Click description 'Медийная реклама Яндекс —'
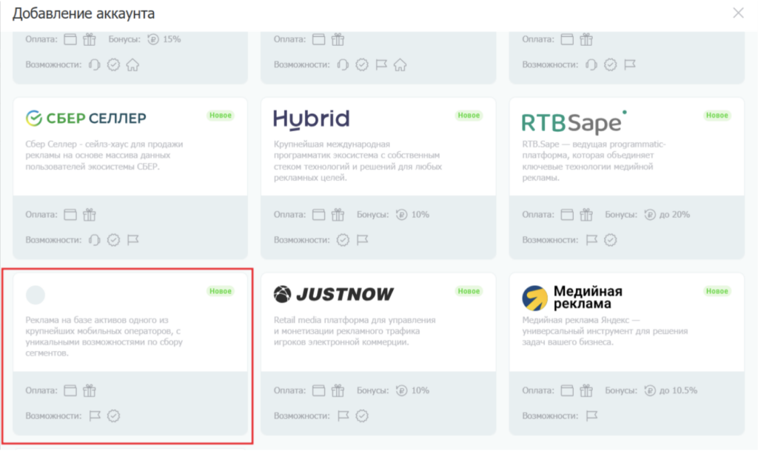758x454 pixels. 581,320
